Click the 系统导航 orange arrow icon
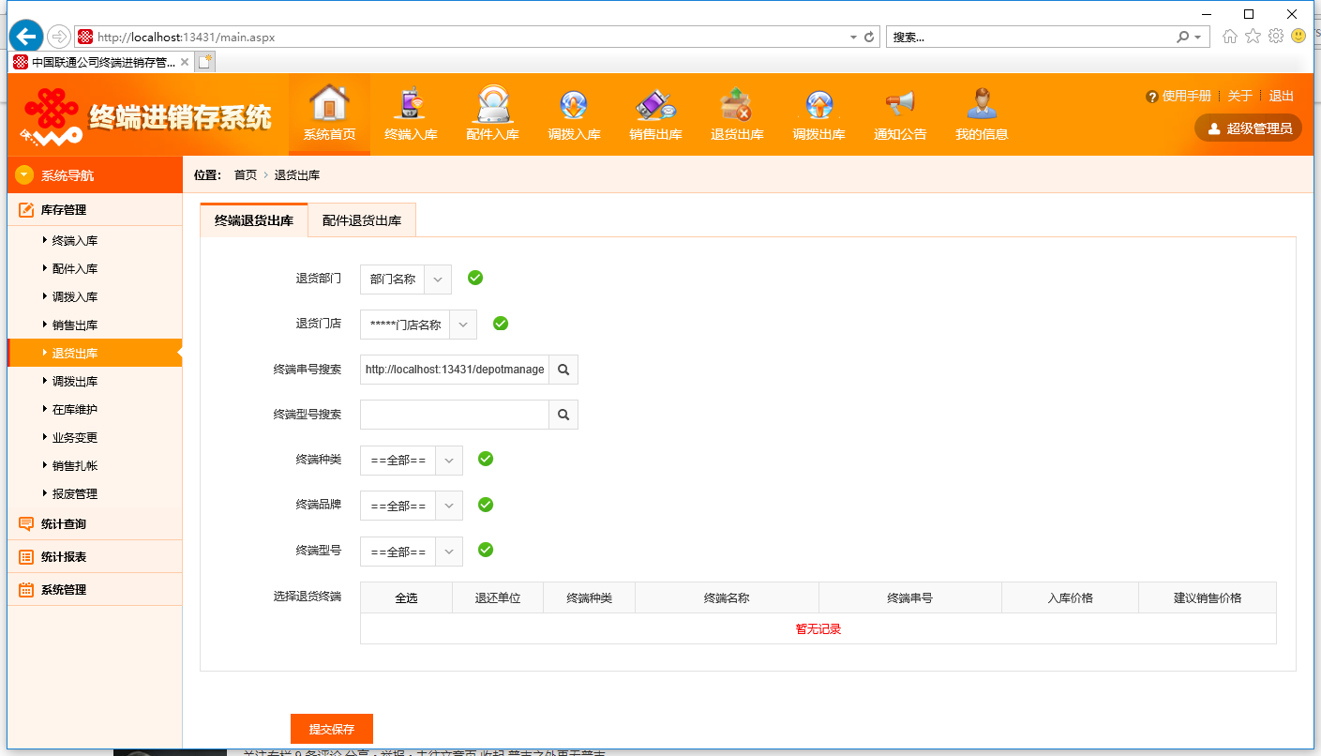This screenshot has width=1321, height=756. pos(24,175)
